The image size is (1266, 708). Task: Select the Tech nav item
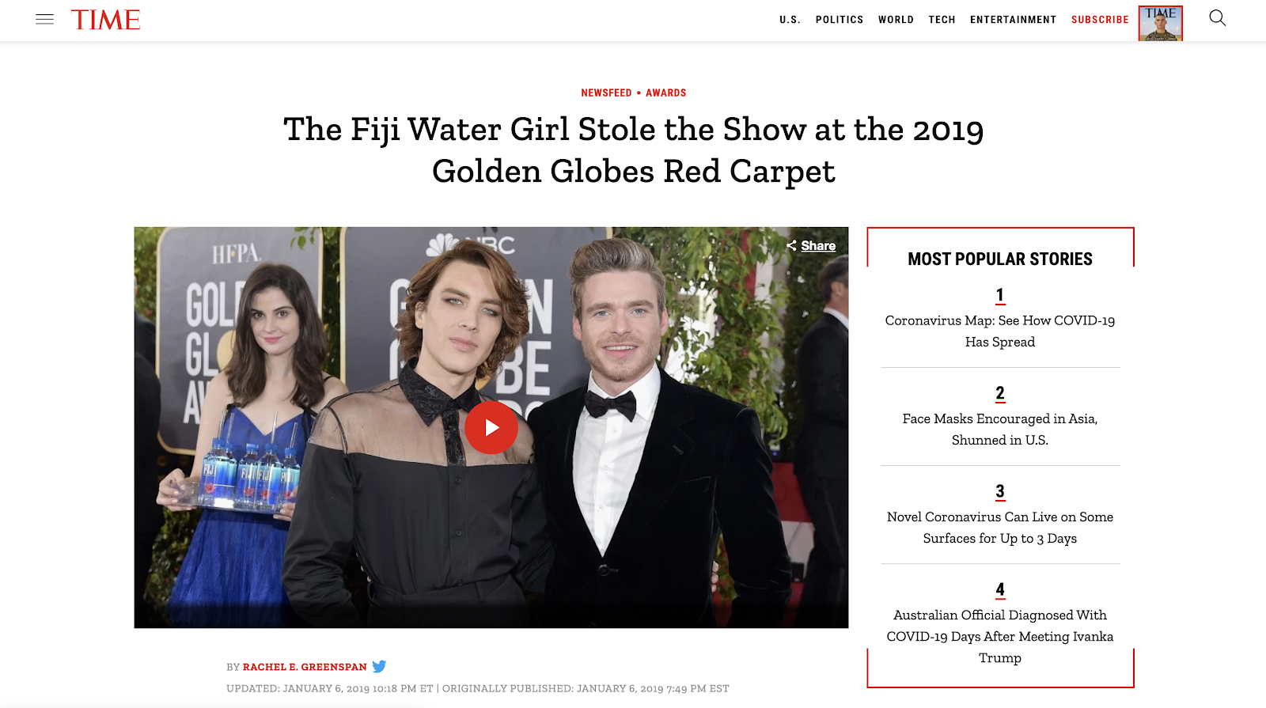(x=942, y=20)
